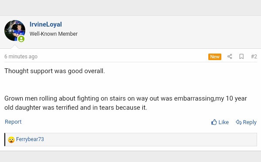Click the green online status badge on avatar

tap(21, 39)
